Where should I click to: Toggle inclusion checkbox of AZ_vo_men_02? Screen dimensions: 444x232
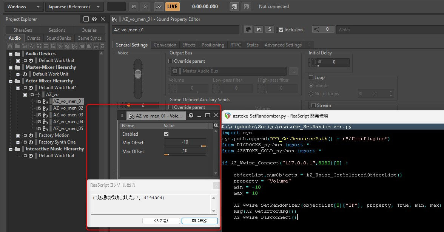point(40,108)
